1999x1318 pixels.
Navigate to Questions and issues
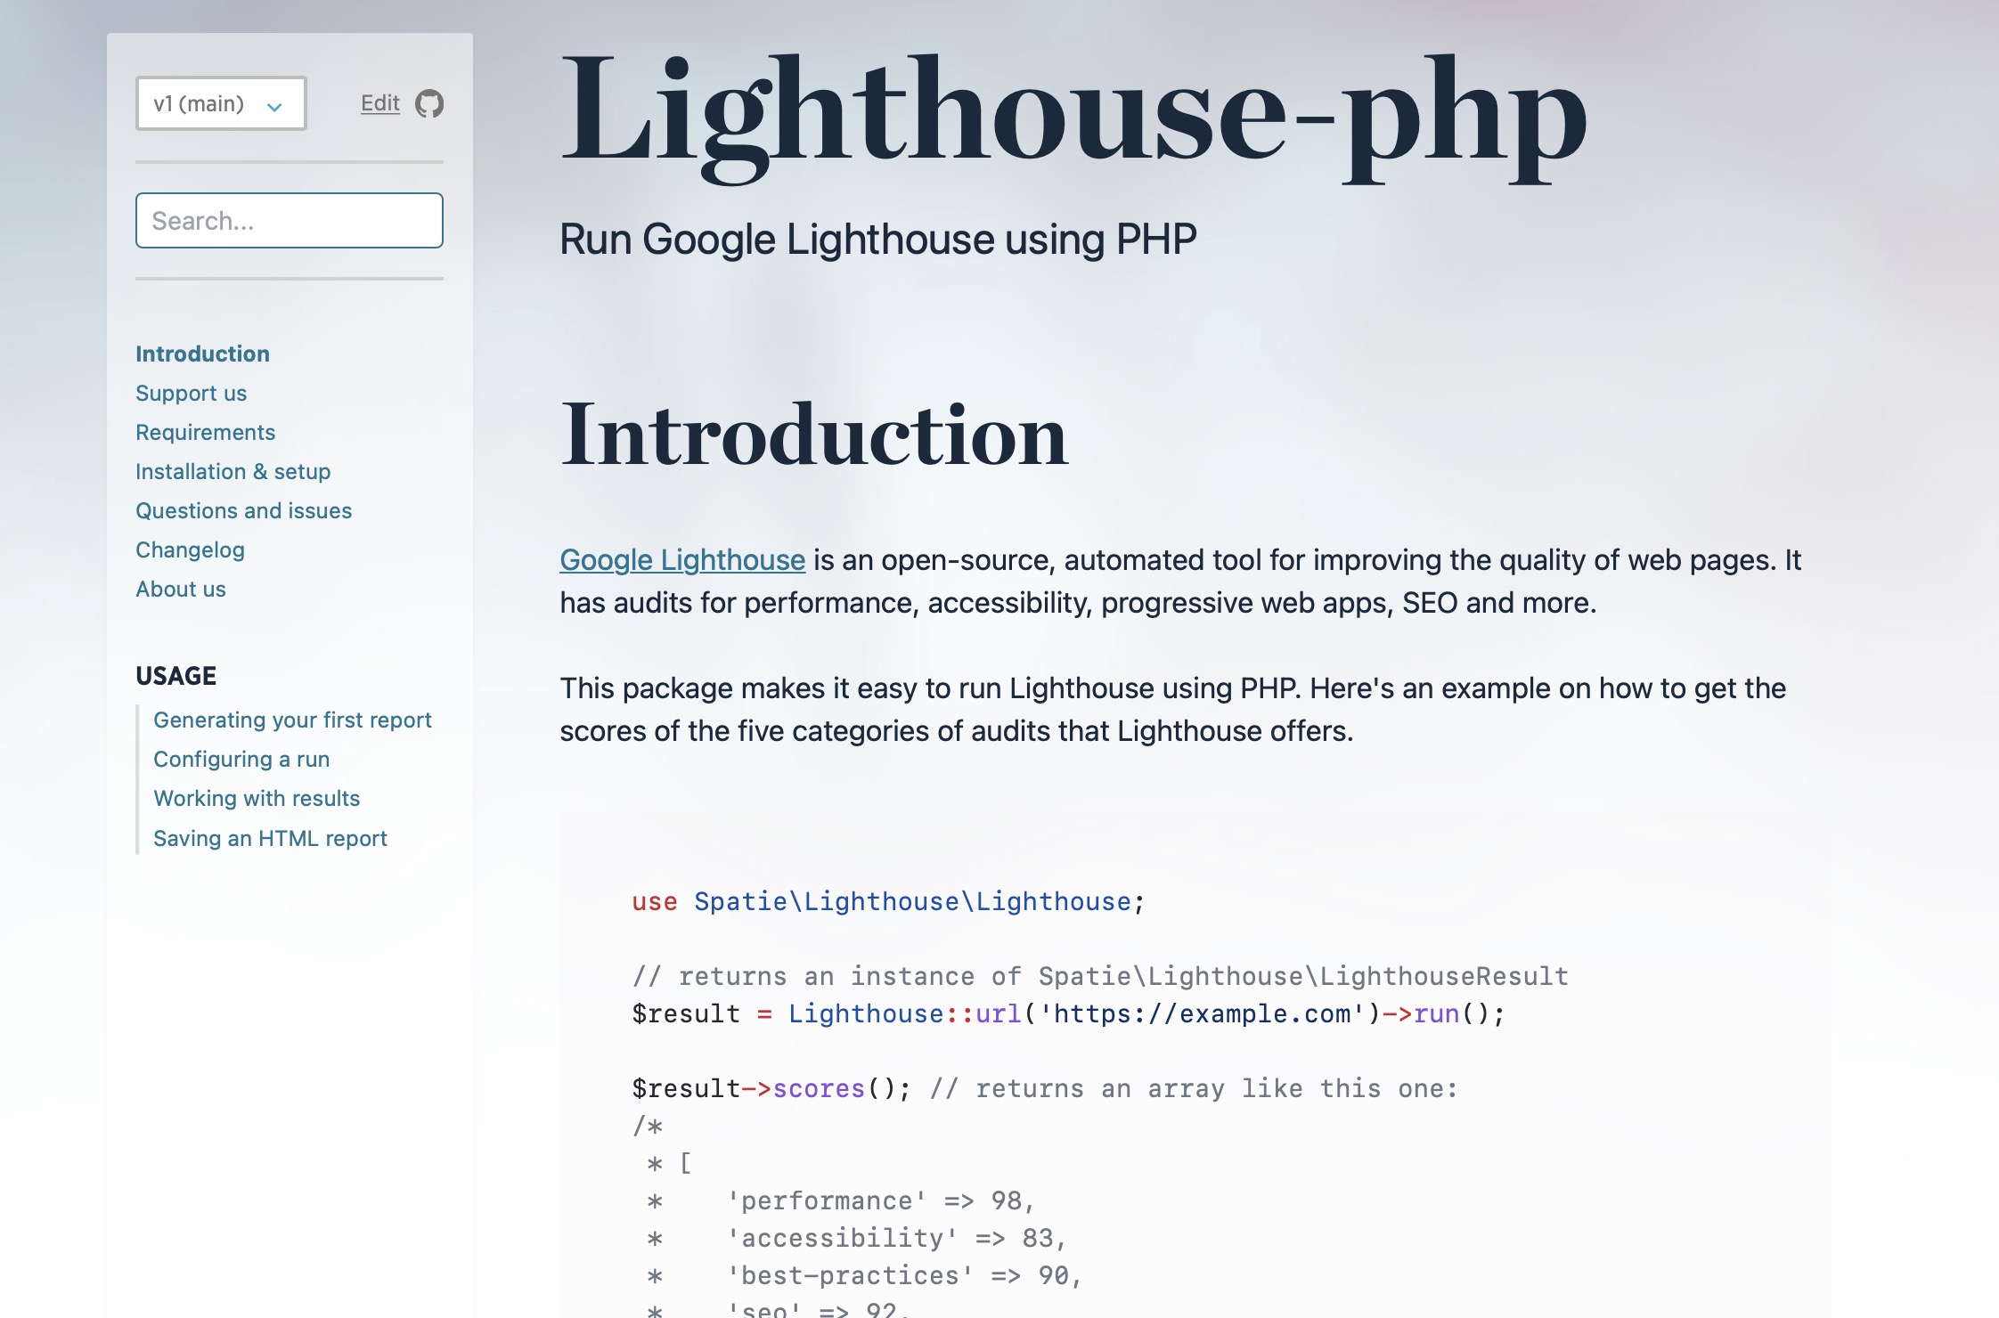(243, 510)
